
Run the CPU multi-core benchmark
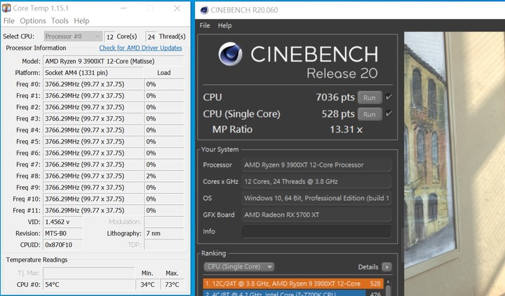coord(370,97)
